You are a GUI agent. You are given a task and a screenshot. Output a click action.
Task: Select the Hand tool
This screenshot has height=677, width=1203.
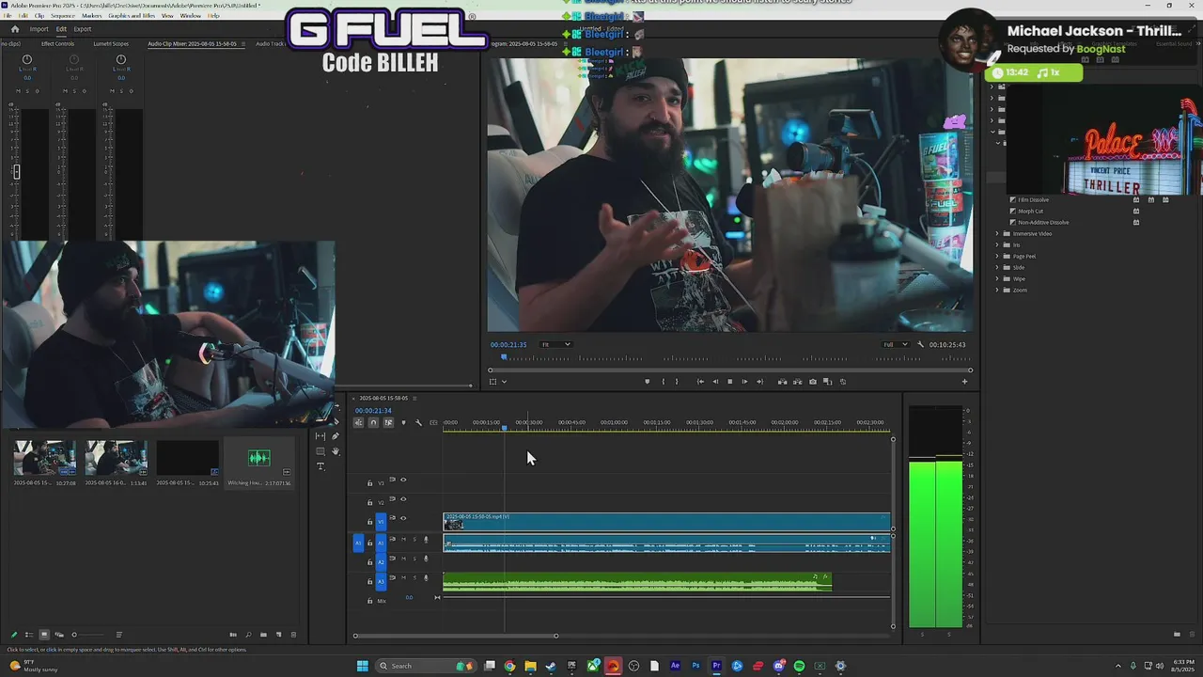pos(336,451)
